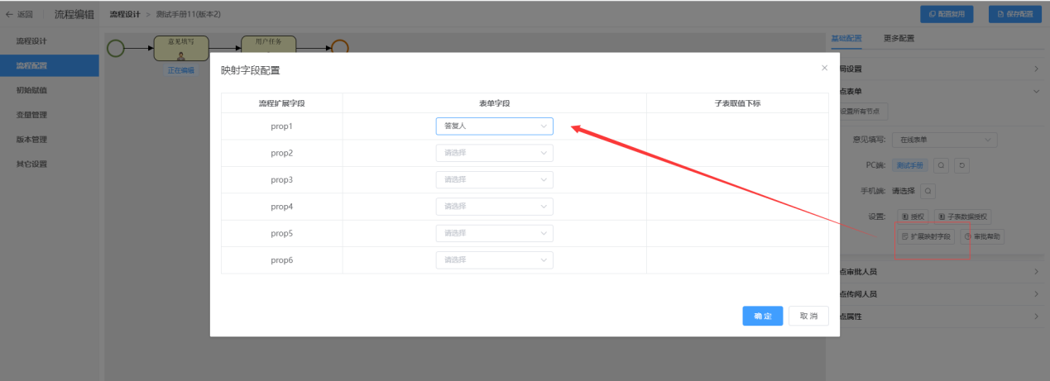Expand the 属性 section chevron at the bottom
Image resolution: width=1050 pixels, height=381 pixels.
1036,317
